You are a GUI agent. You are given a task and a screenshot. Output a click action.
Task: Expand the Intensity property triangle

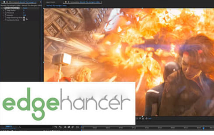coord(3,15)
